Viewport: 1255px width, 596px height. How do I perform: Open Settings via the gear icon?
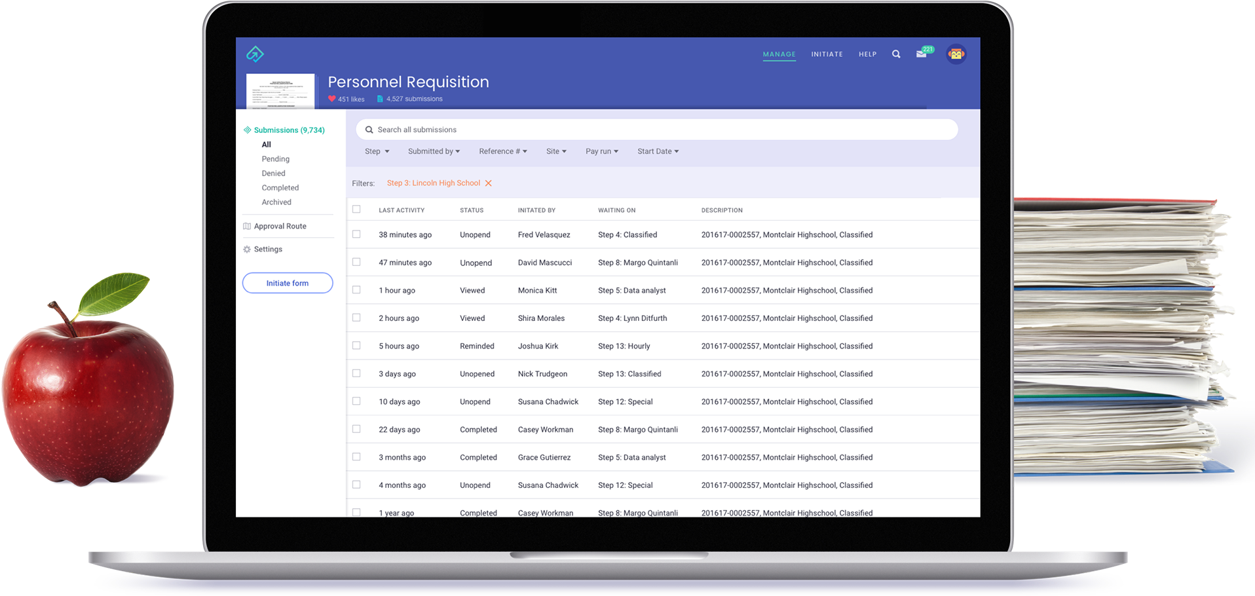[x=246, y=249]
